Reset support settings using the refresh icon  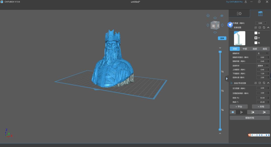pyautogui.click(x=264, y=28)
